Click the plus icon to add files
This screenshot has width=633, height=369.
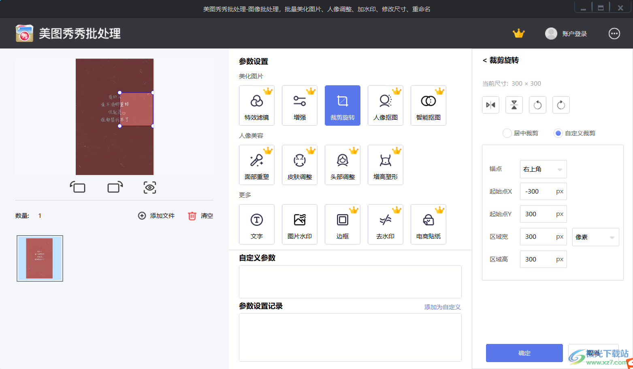[142, 216]
